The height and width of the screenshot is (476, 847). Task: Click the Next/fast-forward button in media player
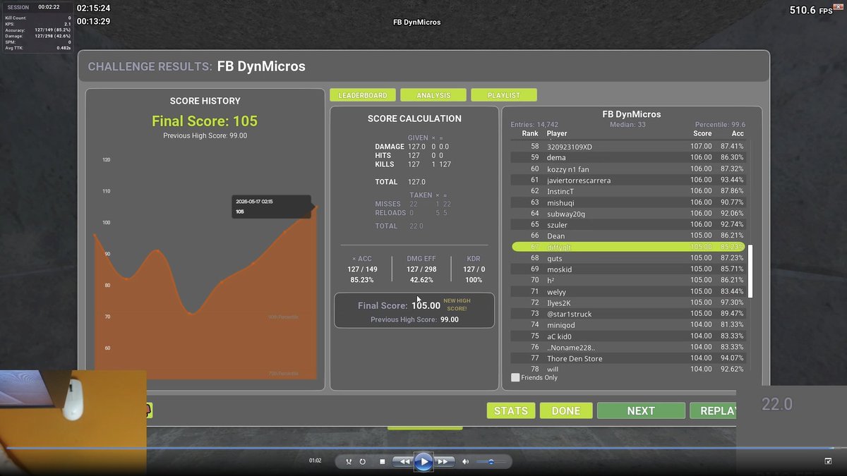click(443, 461)
